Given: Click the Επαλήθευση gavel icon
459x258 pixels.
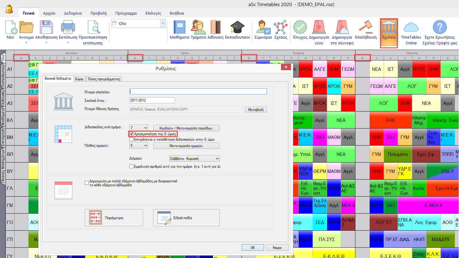Looking at the screenshot, I should 366,27.
